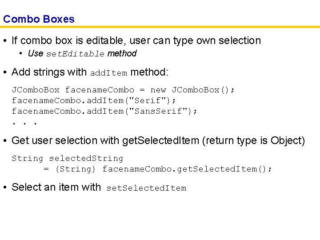Click the word "set.Editable" in monospace
The width and height of the screenshot is (320, 240).
[75, 54]
